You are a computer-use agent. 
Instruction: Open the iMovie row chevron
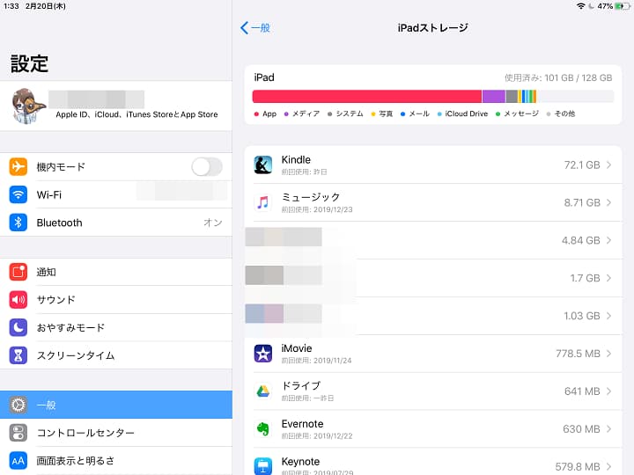[609, 354]
